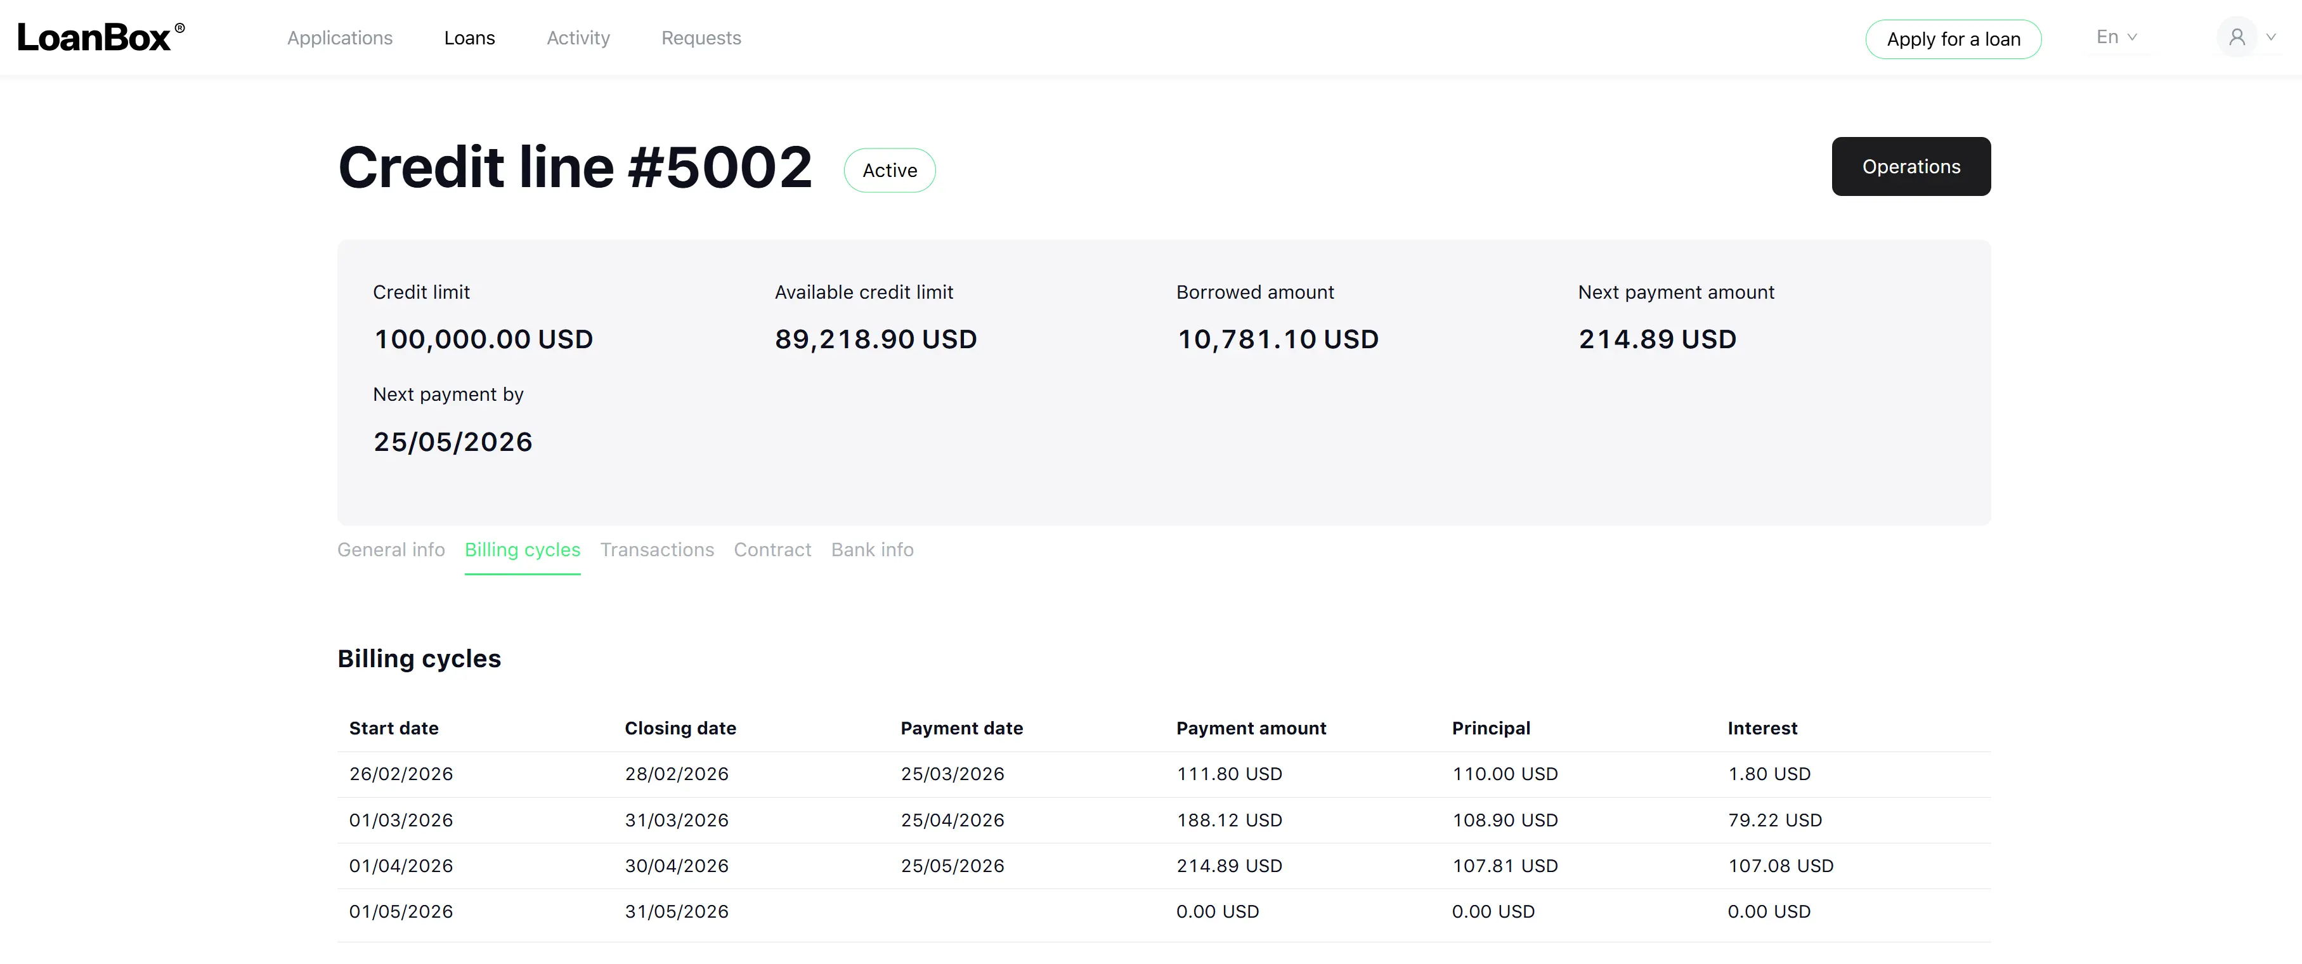Click payment date 25/05/2026 table cell

(953, 866)
